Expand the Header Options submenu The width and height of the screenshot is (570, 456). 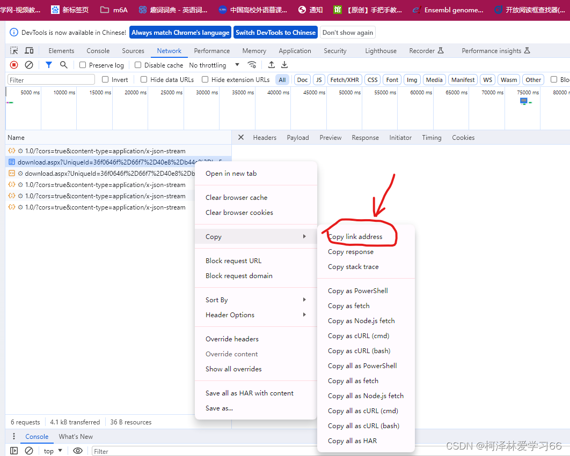pos(255,315)
